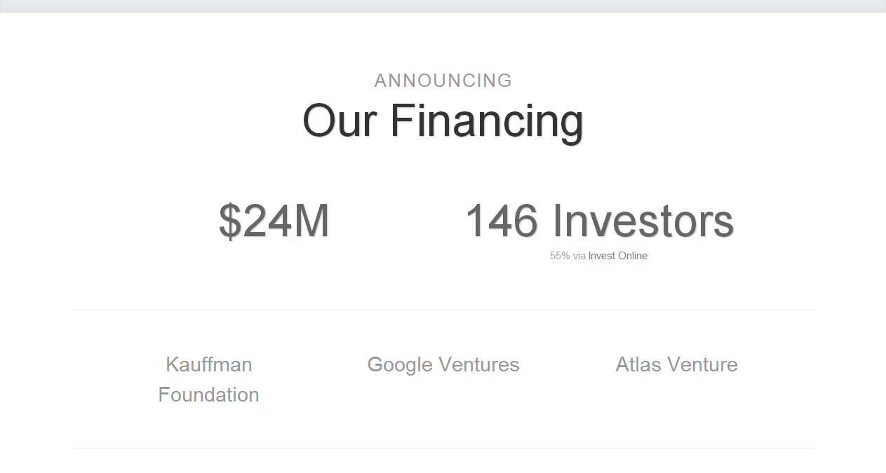This screenshot has width=886, height=473.
Task: Select the dollar sign in $24M
Action: coord(229,221)
